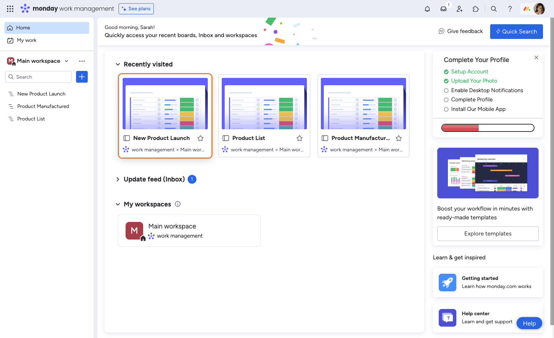Open the Setup Account link
The height and width of the screenshot is (338, 554).
click(x=470, y=72)
